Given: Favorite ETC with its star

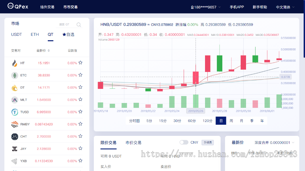Looking at the screenshot, I should point(80,75).
